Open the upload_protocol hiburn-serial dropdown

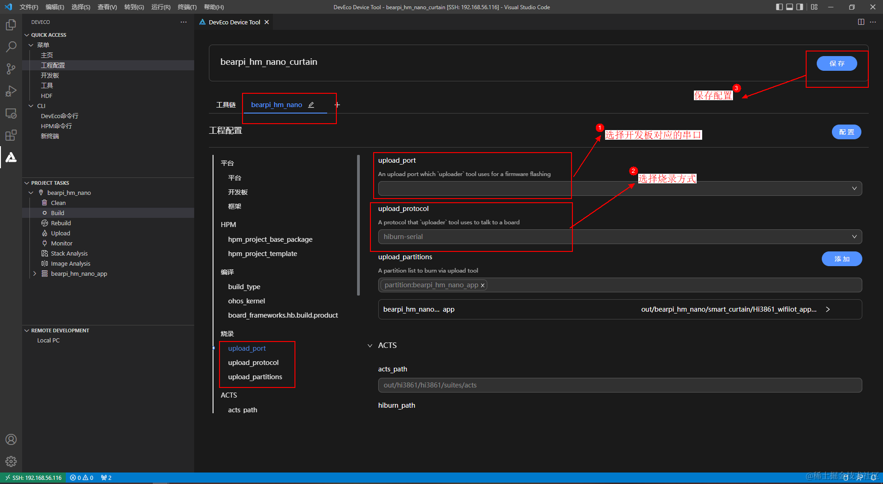(620, 237)
